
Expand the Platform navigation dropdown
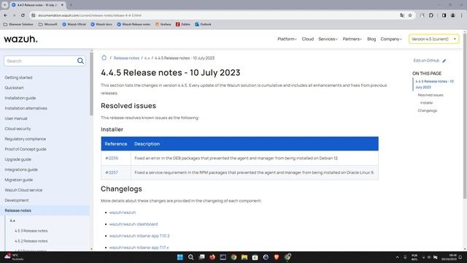pos(287,39)
